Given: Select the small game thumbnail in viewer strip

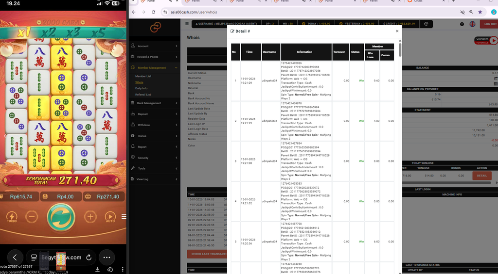Looking at the screenshot, I should pos(61,261).
